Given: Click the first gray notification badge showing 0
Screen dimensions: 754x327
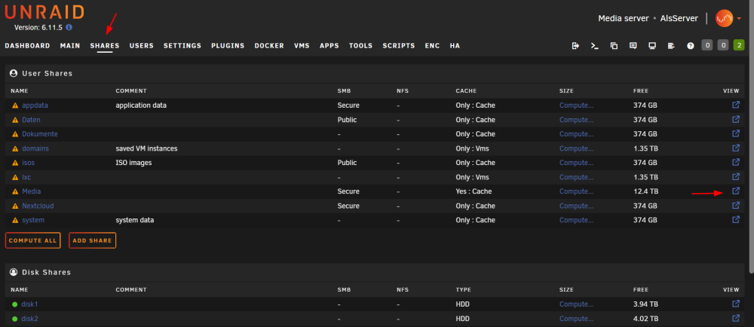Looking at the screenshot, I should tap(707, 46).
